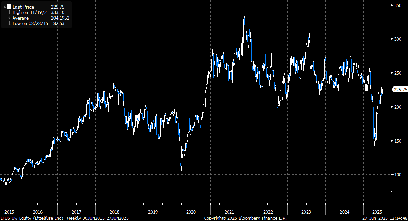Click the 2016 label on the time axis
Screen dimensions: 408x221
tap(38, 212)
